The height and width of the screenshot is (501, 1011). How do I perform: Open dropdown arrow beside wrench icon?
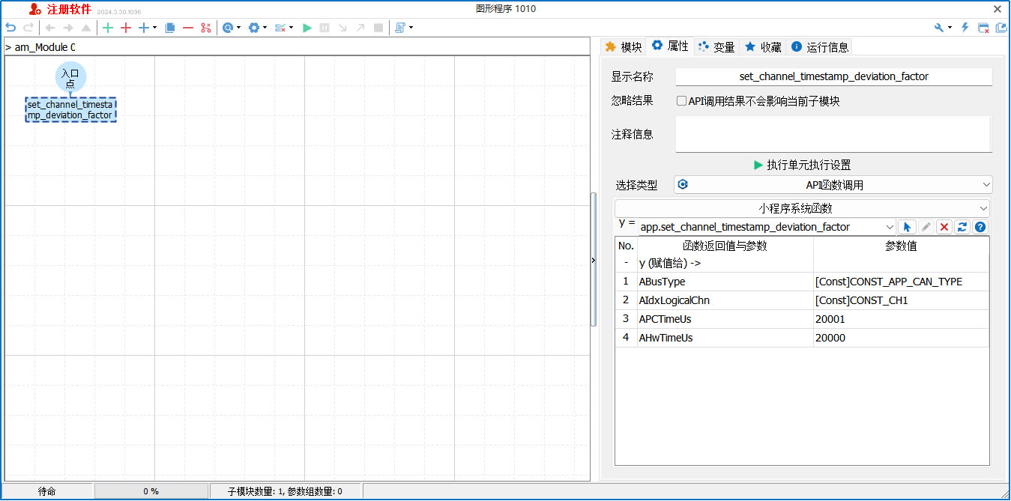tap(950, 28)
